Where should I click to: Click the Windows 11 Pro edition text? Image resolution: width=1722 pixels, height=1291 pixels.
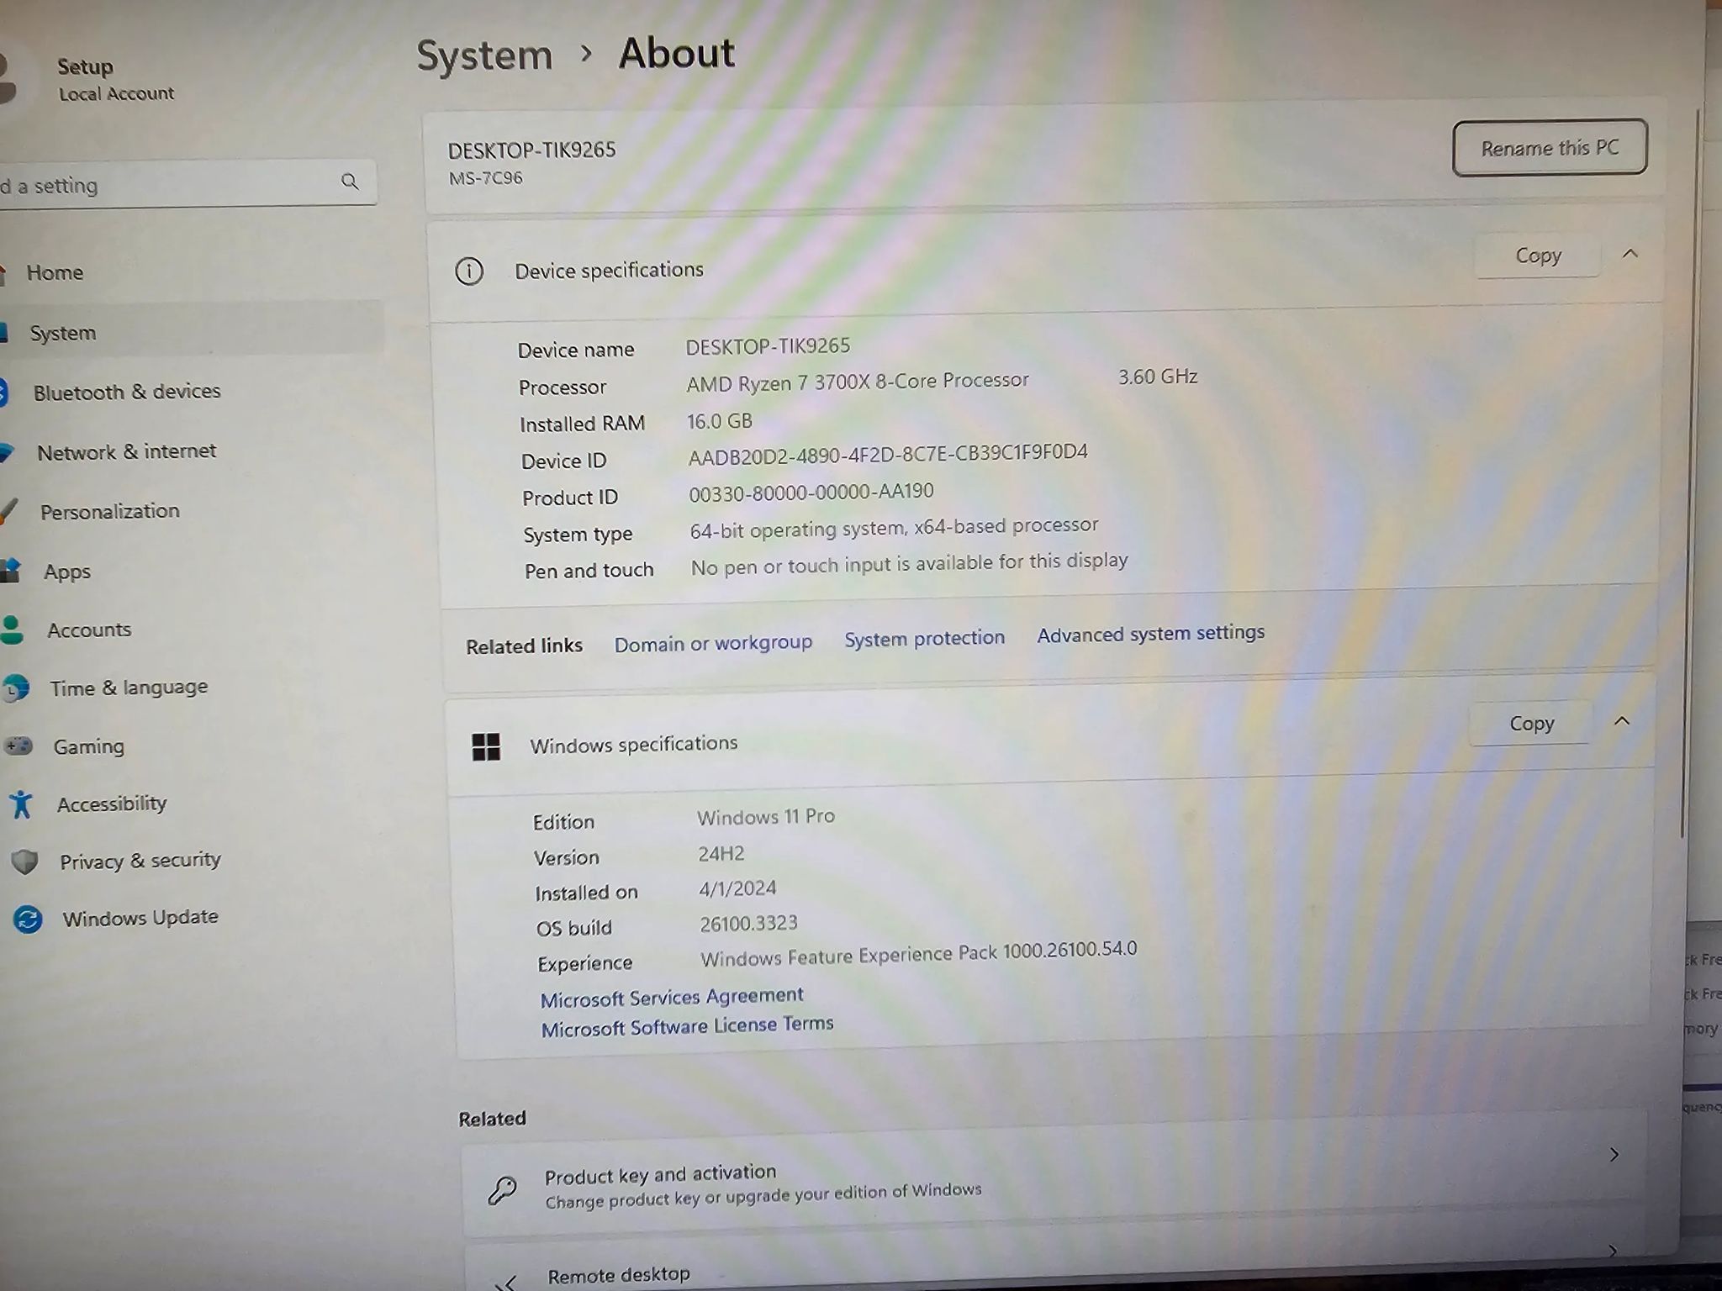pyautogui.click(x=766, y=816)
